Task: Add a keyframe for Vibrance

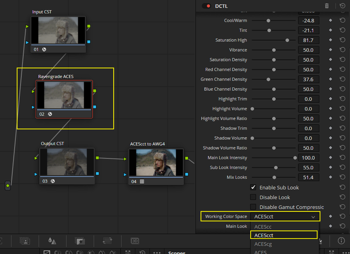Action: pyautogui.click(x=331, y=50)
